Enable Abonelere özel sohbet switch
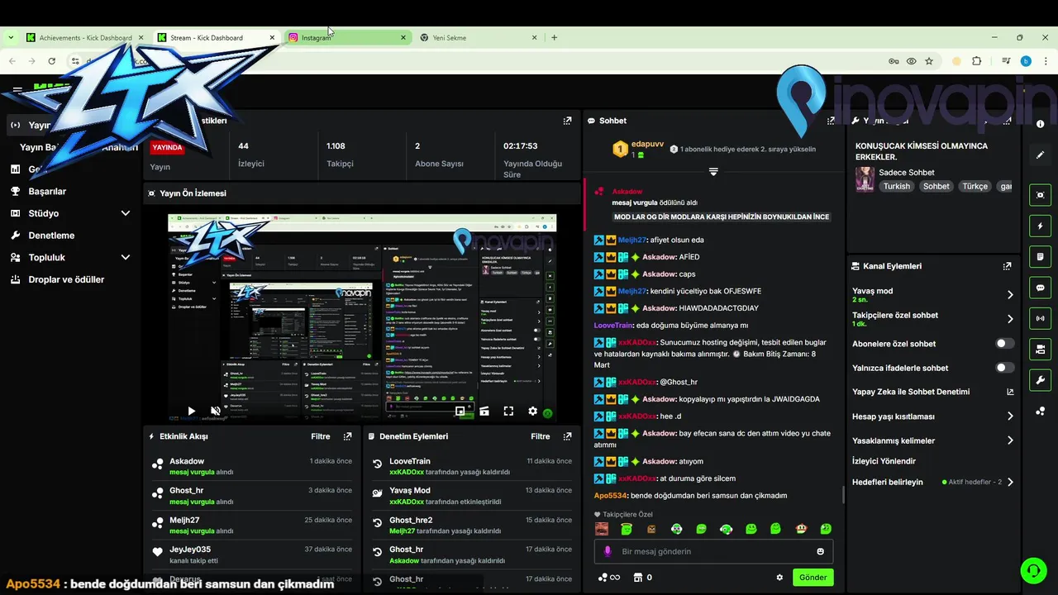Screen dimensions: 1058x595 (1004, 344)
